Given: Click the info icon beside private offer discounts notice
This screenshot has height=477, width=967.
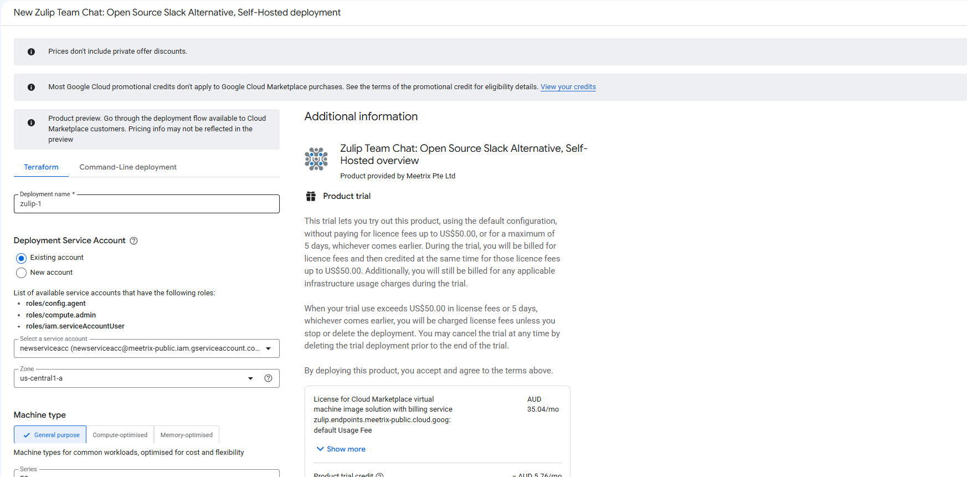Looking at the screenshot, I should pos(31,52).
